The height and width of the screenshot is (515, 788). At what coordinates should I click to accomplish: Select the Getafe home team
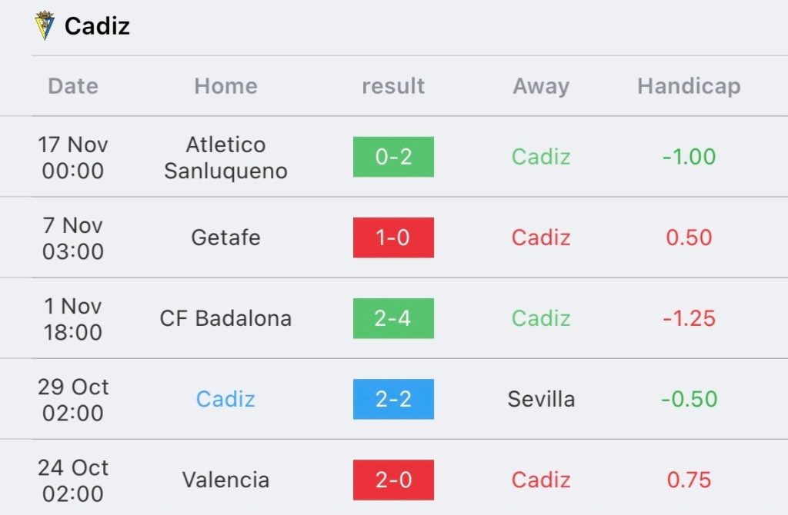click(225, 238)
